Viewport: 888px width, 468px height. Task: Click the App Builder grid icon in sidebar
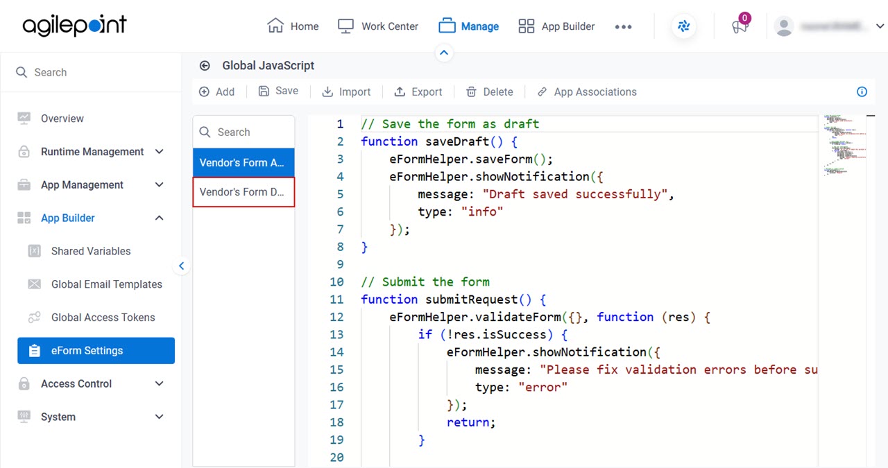pyautogui.click(x=24, y=218)
